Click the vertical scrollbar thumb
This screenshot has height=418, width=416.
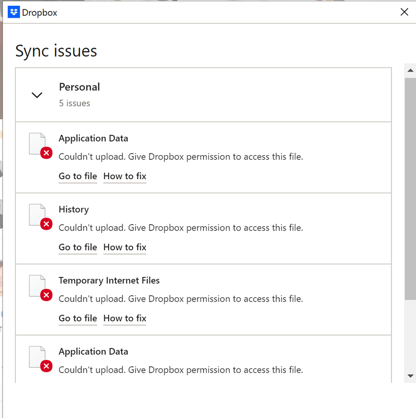click(x=410, y=188)
